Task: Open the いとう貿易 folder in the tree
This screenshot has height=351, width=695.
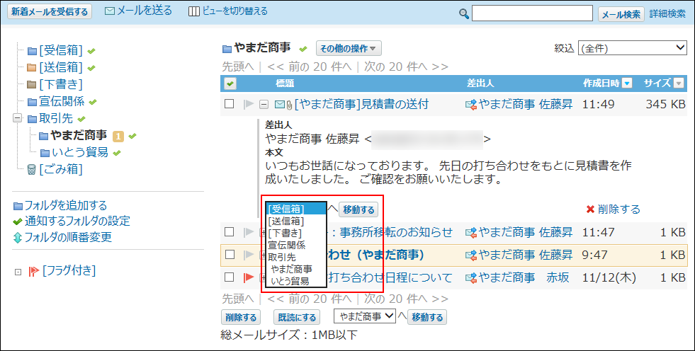Action: point(80,152)
